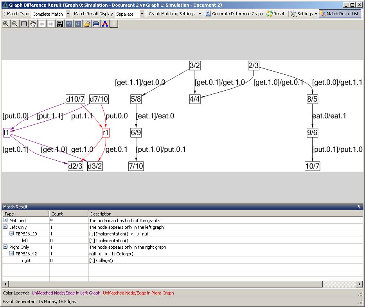Select graph node 9/6
The height and width of the screenshot is (307, 365).
[x=312, y=133]
